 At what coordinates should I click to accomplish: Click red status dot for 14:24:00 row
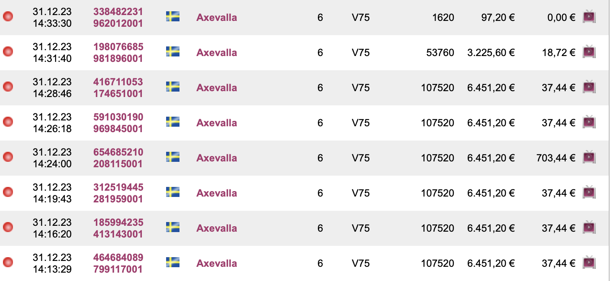[x=8, y=157]
